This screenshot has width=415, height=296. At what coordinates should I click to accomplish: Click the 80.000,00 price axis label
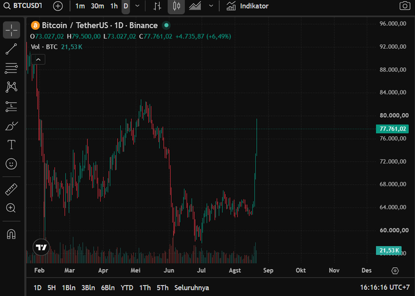pos(394,115)
